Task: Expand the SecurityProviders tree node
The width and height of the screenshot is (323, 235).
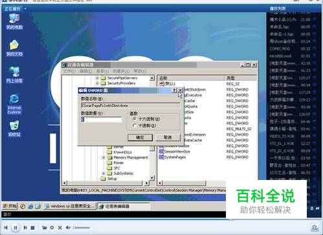Action: [97, 83]
